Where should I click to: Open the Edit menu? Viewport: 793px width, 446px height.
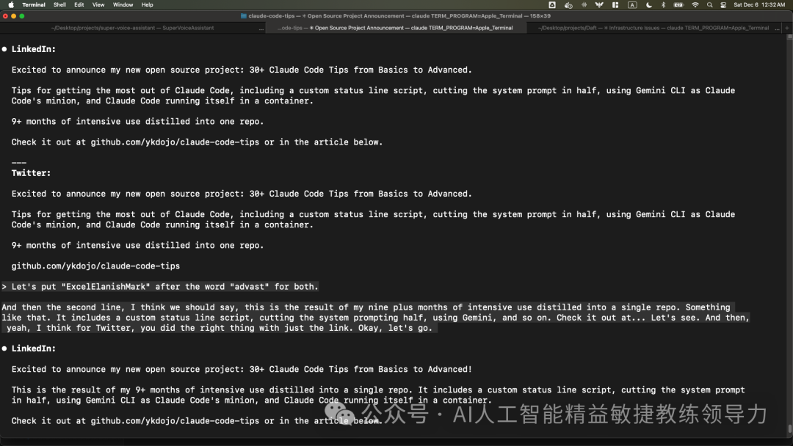point(79,4)
